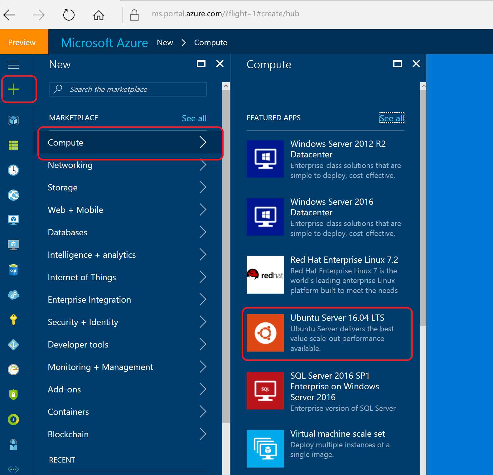Viewport: 493px width, 475px height.
Task: Click See all next to MARKETPLACE
Action: tap(194, 118)
